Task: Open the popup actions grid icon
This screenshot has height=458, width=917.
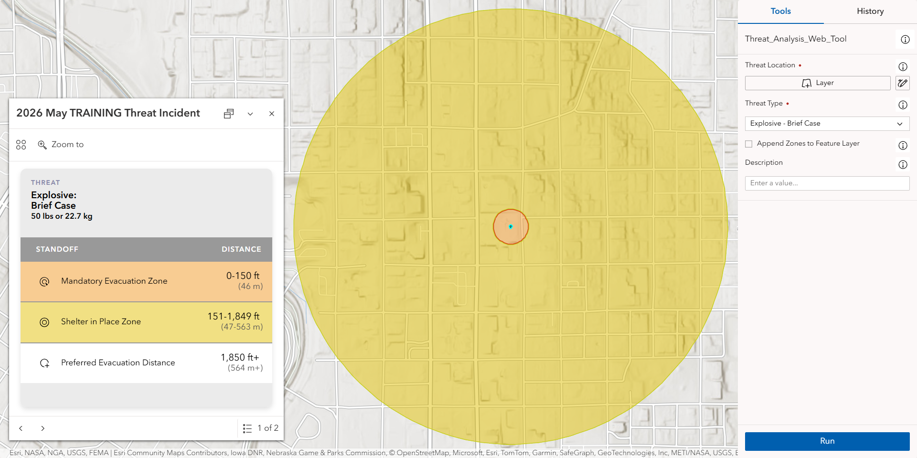Action: point(21,145)
